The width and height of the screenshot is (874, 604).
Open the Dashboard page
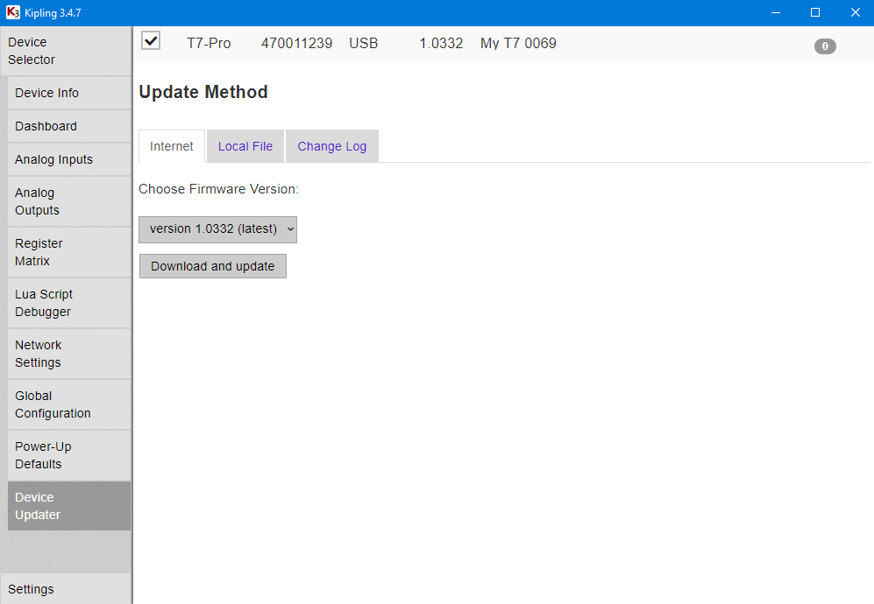(46, 126)
